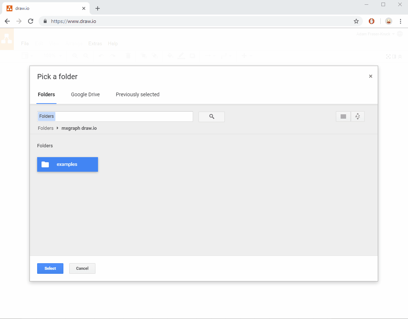Click the browser back arrow

[x=7, y=21]
